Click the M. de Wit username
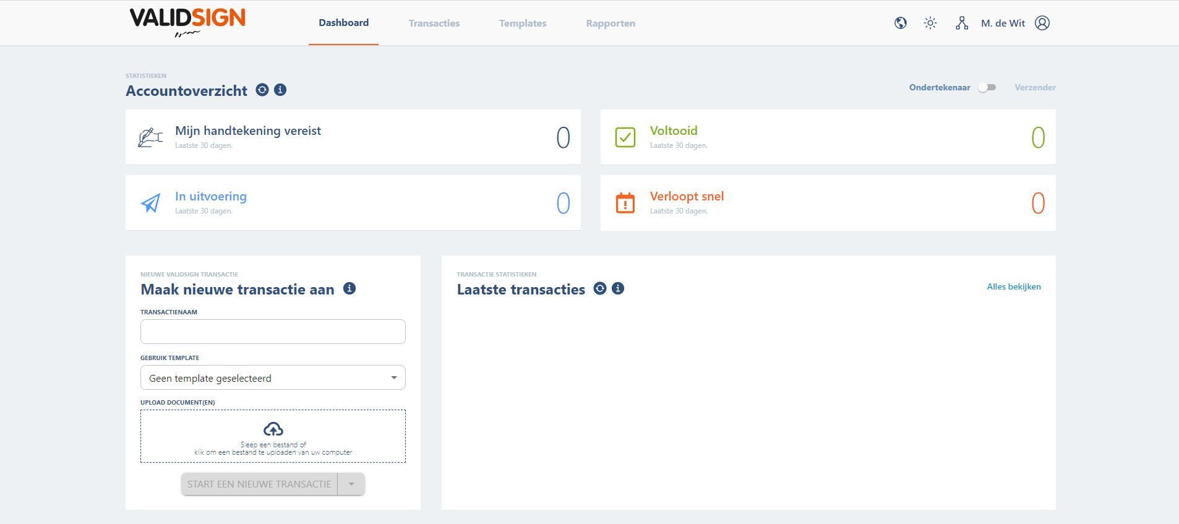This screenshot has width=1179, height=524. coord(1003,23)
